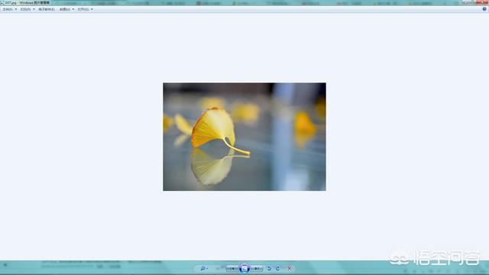Open the 文件 (File) menu
The height and width of the screenshot is (275, 489).
pyautogui.click(x=9, y=9)
